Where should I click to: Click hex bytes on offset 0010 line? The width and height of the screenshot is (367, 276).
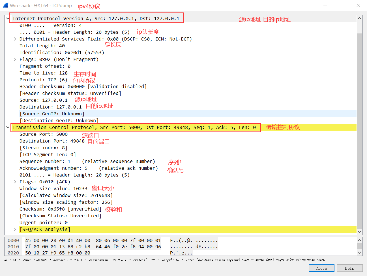tap(93, 247)
